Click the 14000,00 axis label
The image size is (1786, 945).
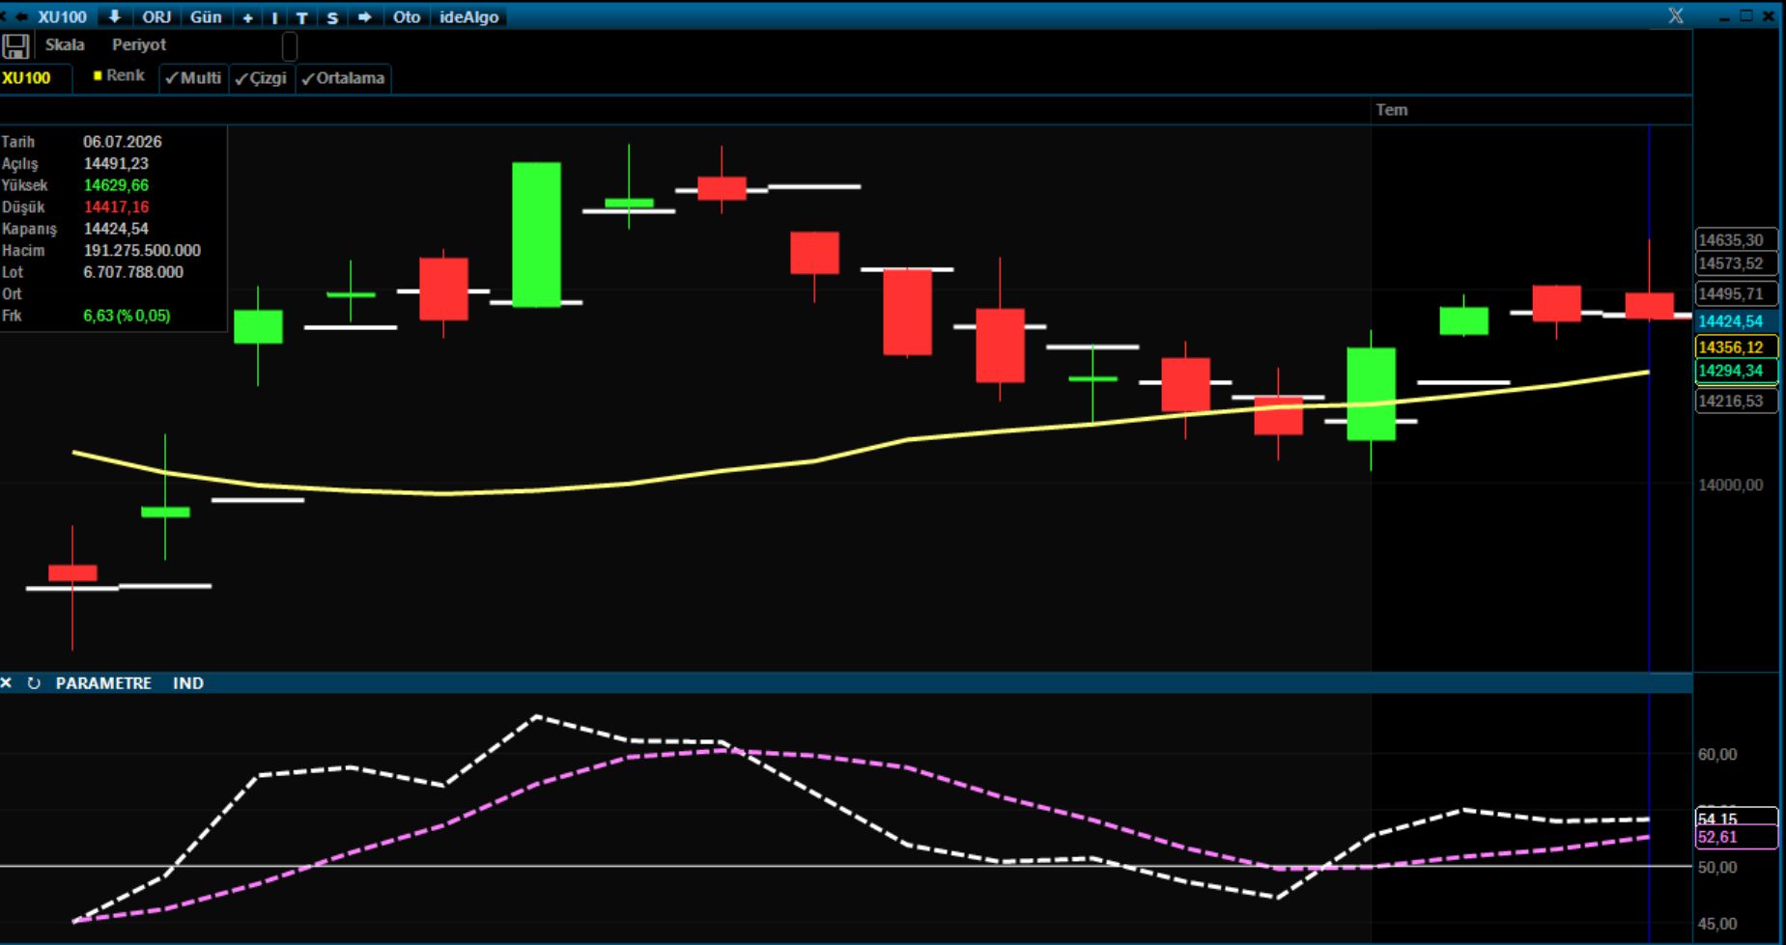pyautogui.click(x=1729, y=485)
